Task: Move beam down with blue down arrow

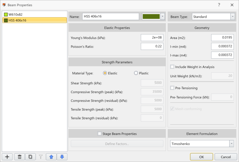Action: click(x=62, y=157)
